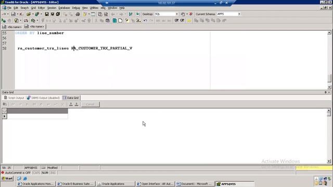The width and height of the screenshot is (333, 187).
Task: Click the grid options icon left of grid toolbar
Action: 5,104
